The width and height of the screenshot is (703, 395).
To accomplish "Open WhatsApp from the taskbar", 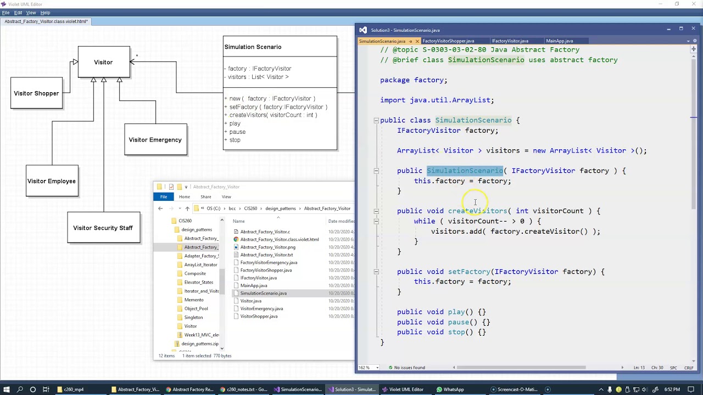I will point(450,390).
